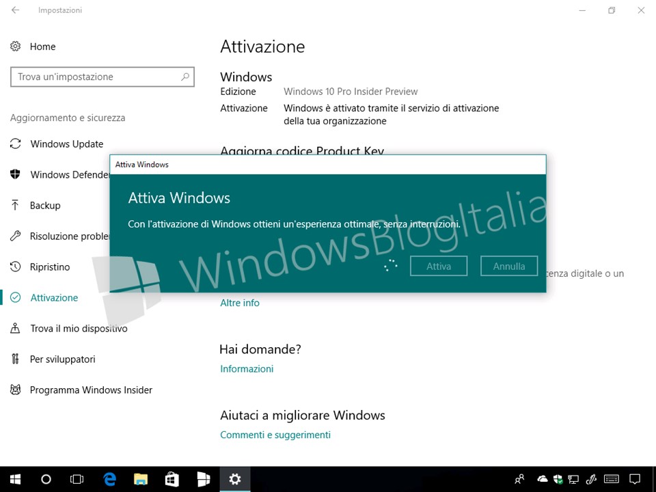This screenshot has width=656, height=492.
Task: Select Windows Update in sidebar
Action: (66, 144)
